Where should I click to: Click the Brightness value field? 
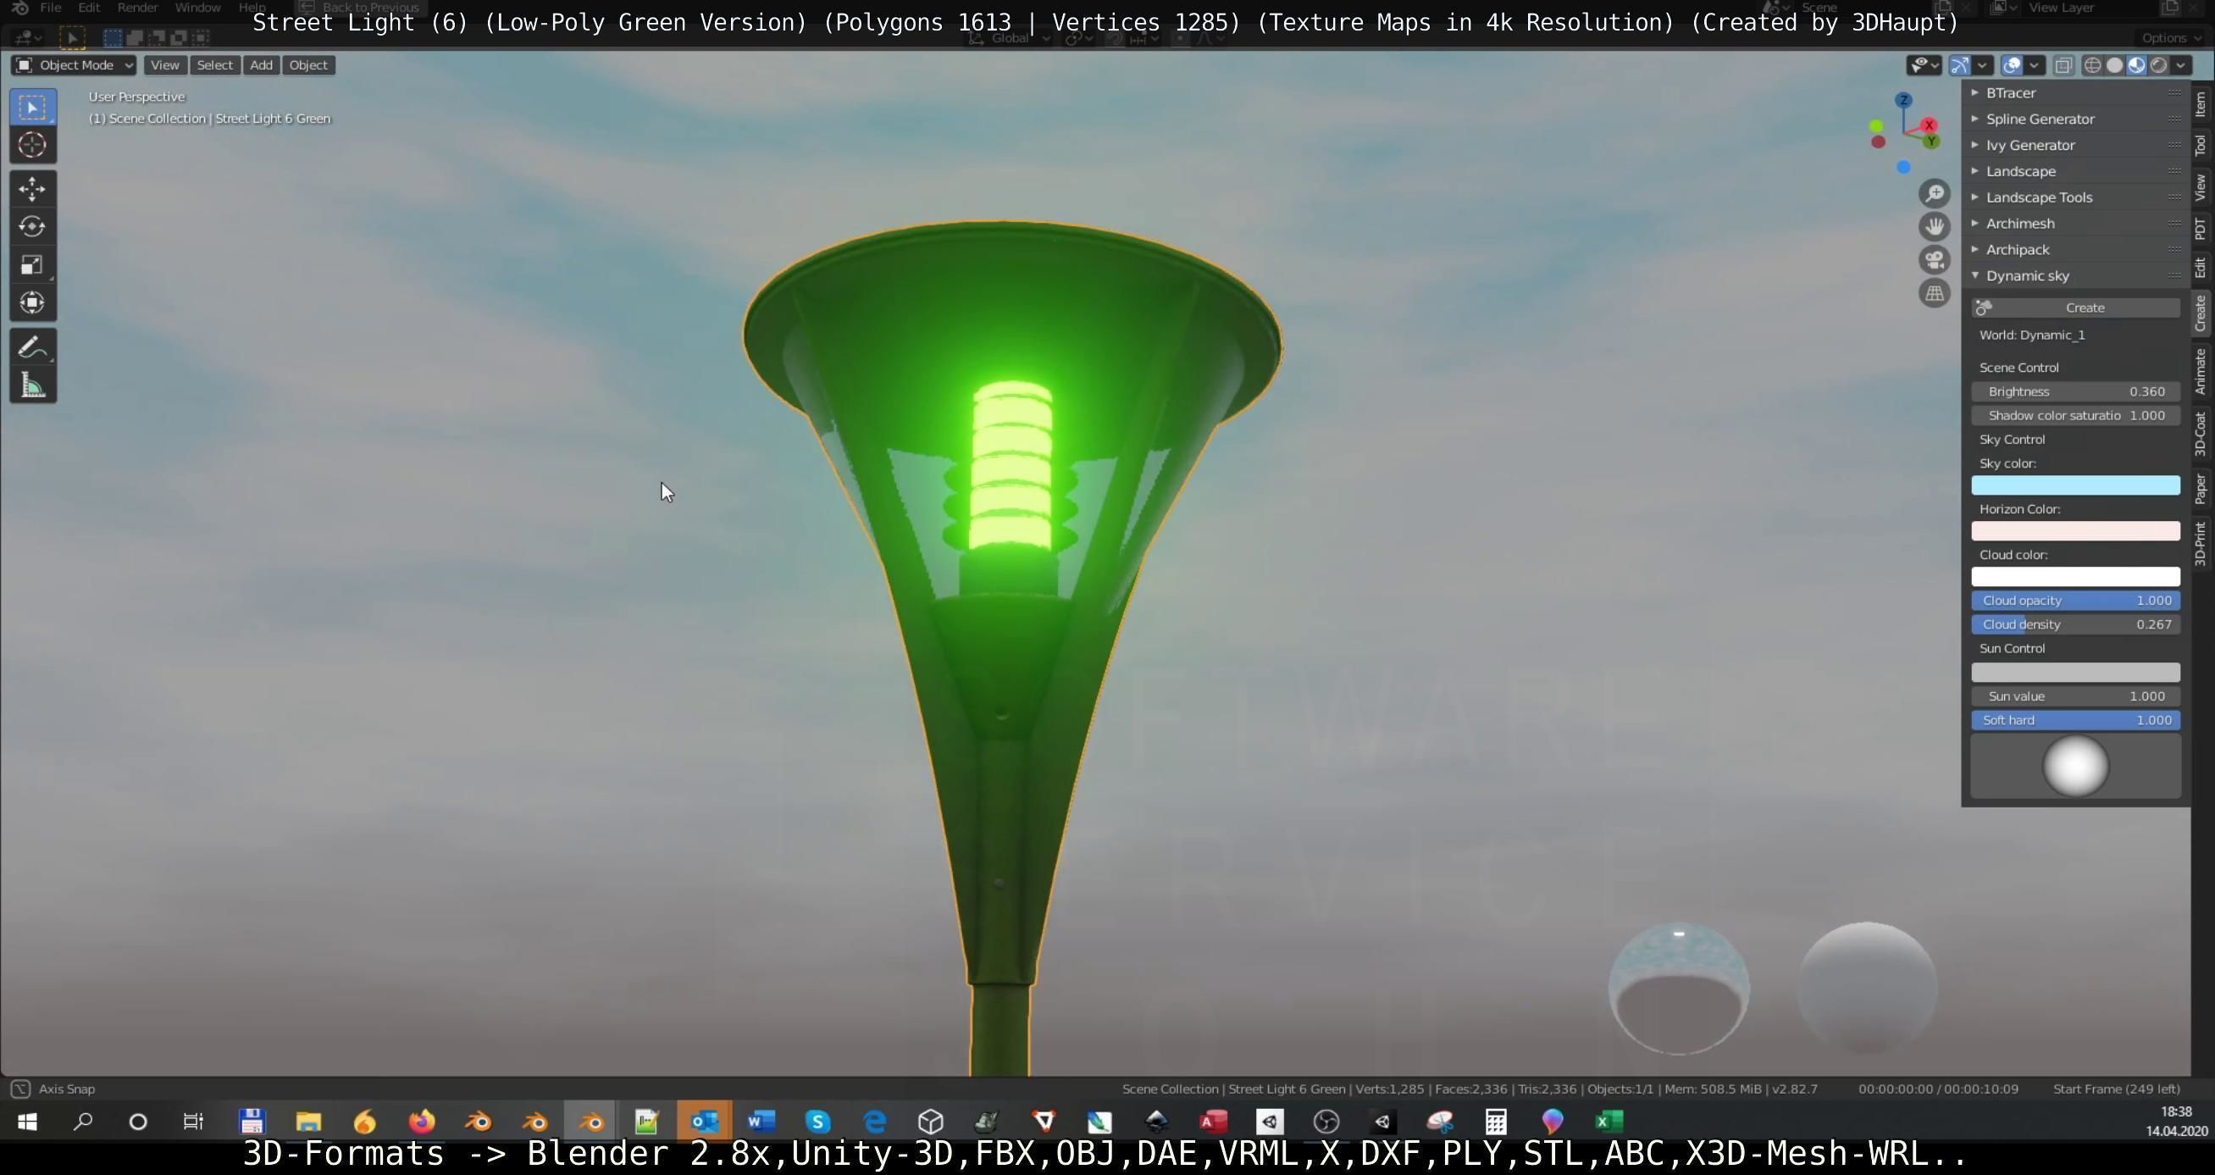click(x=2076, y=392)
